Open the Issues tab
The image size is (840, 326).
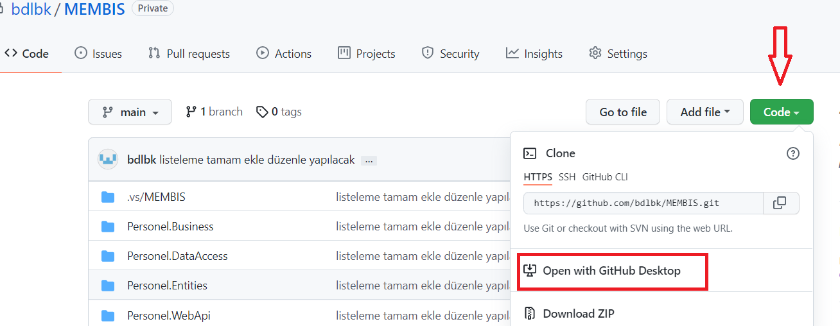(98, 54)
